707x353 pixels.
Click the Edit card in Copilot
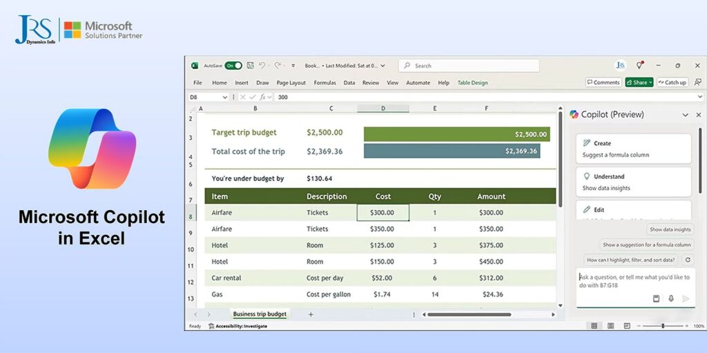tap(634, 210)
